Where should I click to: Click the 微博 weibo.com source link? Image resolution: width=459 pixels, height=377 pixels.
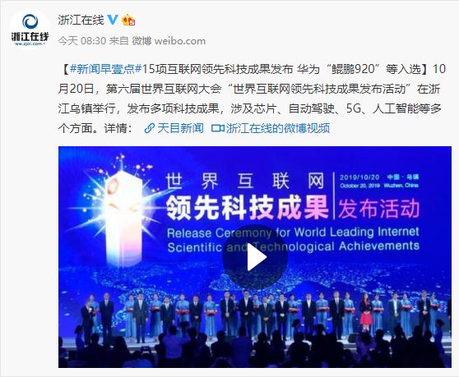(169, 41)
